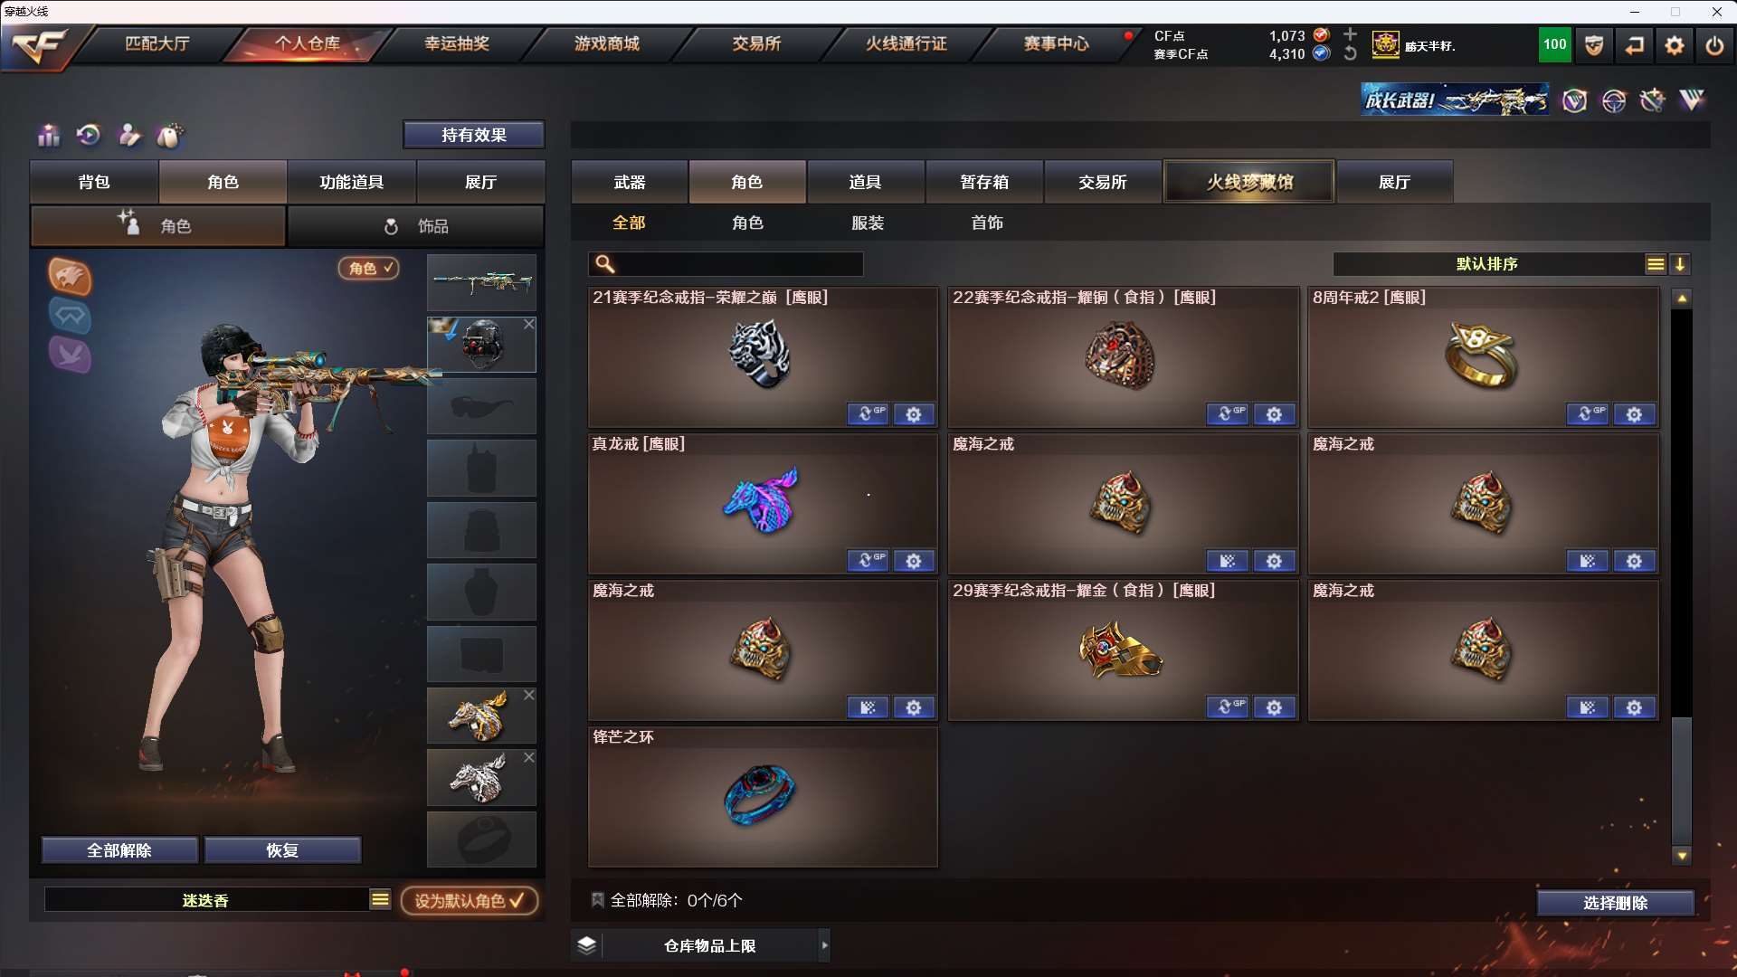
Task: Open the gear settings on 真龙戒 item
Action: coord(914,561)
